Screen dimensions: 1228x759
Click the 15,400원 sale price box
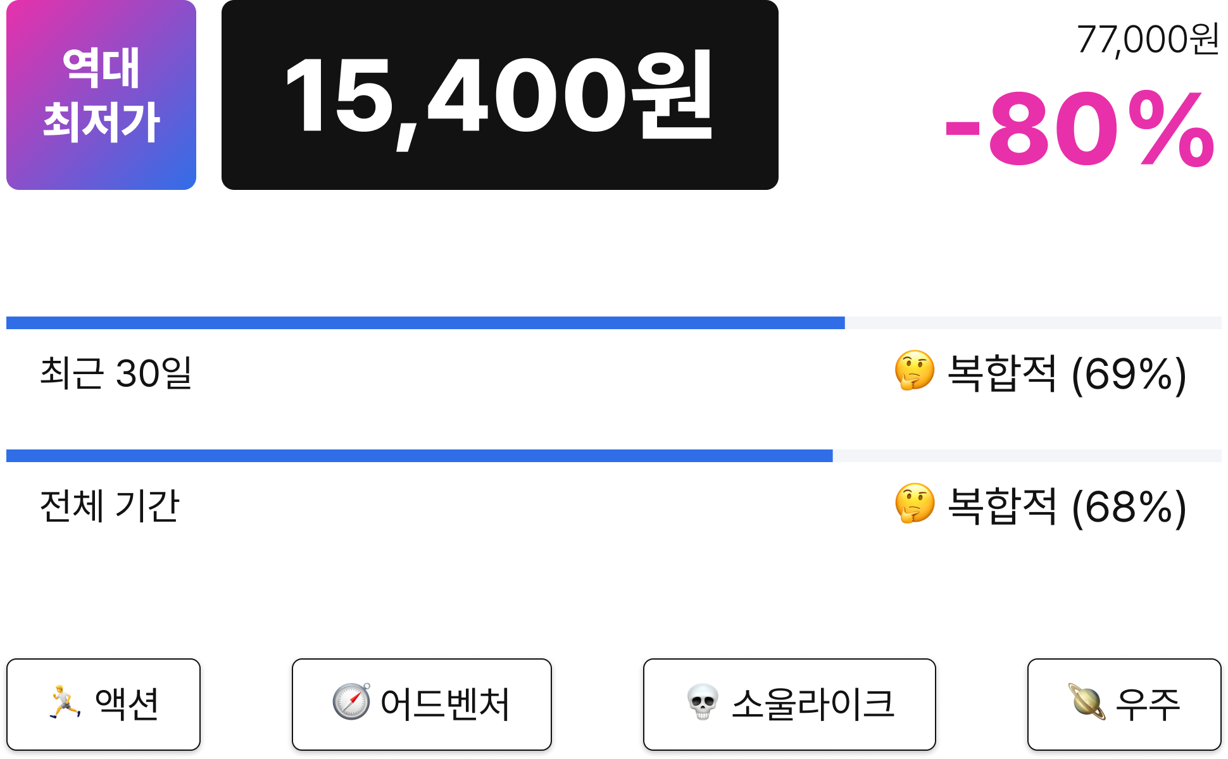[500, 95]
